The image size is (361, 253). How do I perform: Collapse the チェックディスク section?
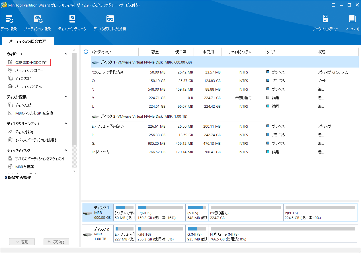[65, 150]
